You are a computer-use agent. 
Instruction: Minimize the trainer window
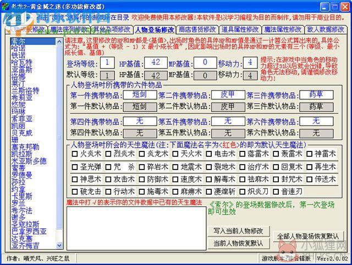[324, 6]
